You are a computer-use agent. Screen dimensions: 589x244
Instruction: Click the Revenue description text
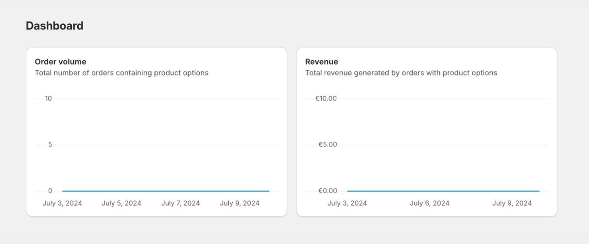pyautogui.click(x=401, y=73)
